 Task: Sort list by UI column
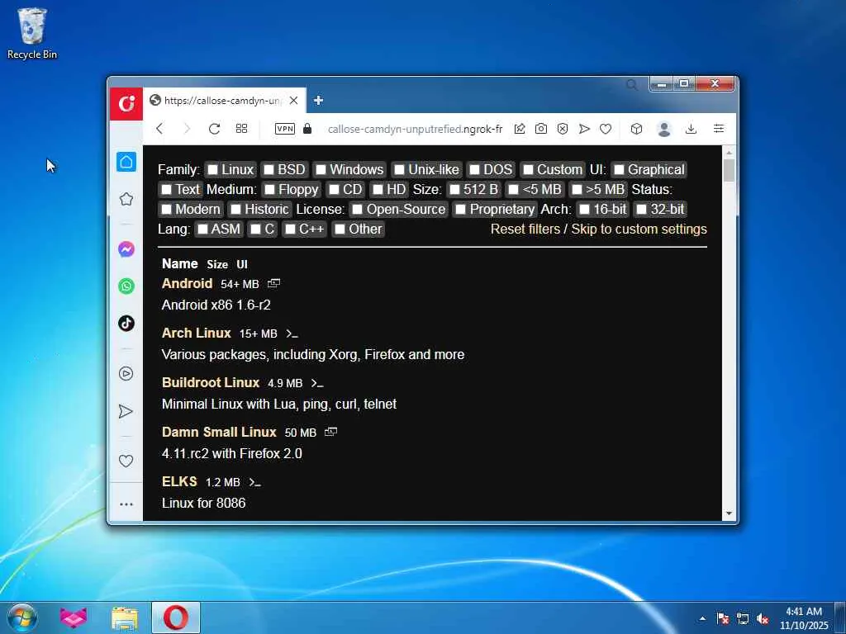242,264
